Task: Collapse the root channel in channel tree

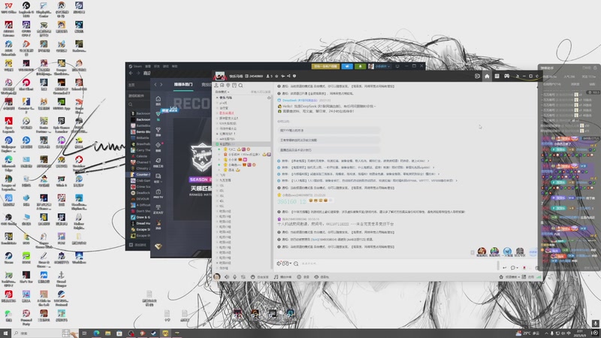Action: pyautogui.click(x=217, y=98)
